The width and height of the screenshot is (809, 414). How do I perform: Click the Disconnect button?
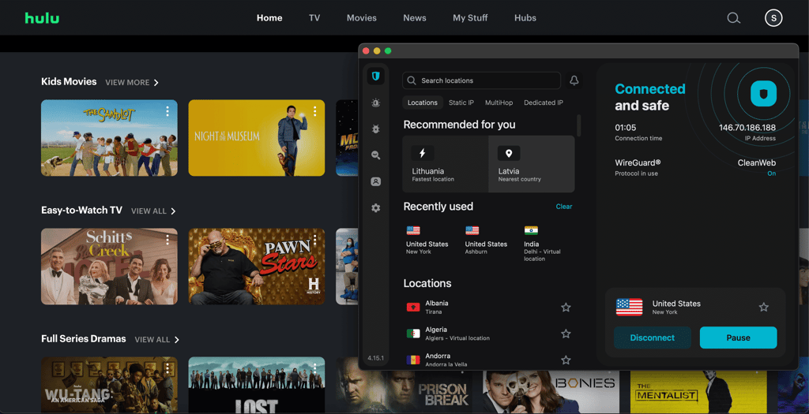[652, 338]
